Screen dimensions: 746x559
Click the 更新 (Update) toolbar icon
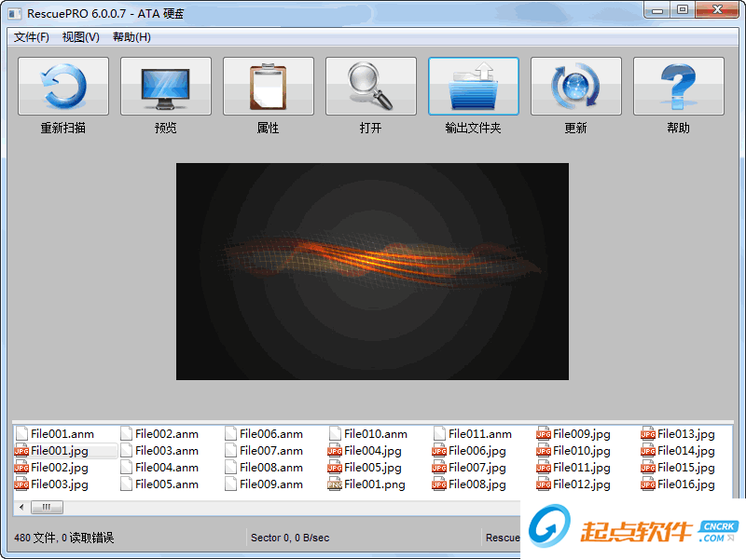pyautogui.click(x=575, y=86)
